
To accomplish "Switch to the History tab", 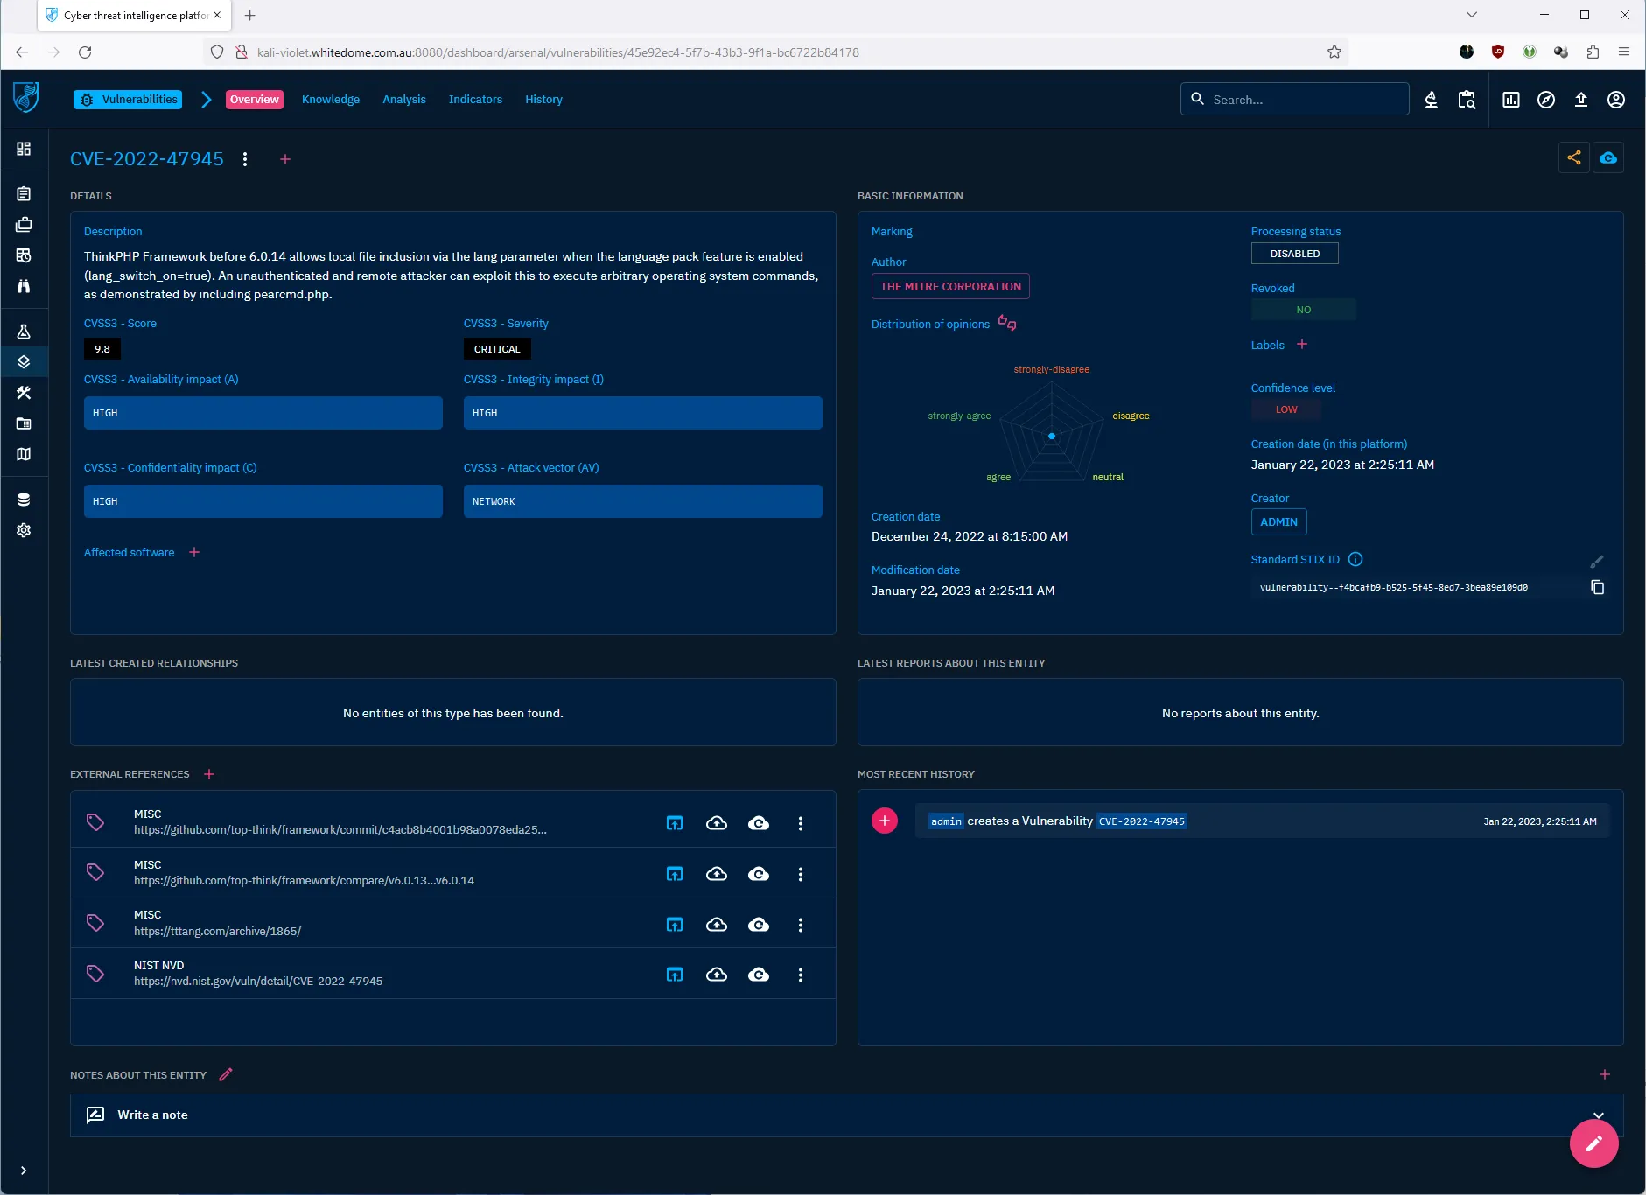I will click(543, 100).
